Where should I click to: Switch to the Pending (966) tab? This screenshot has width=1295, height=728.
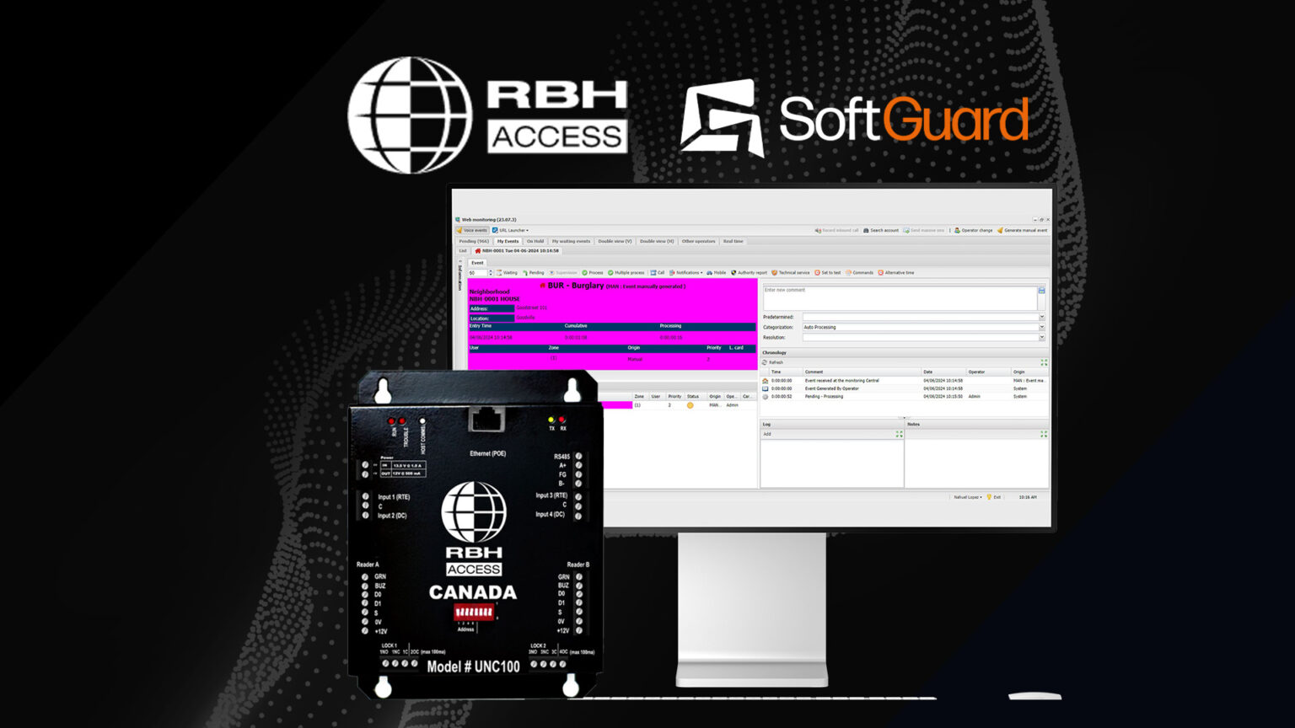coord(473,241)
